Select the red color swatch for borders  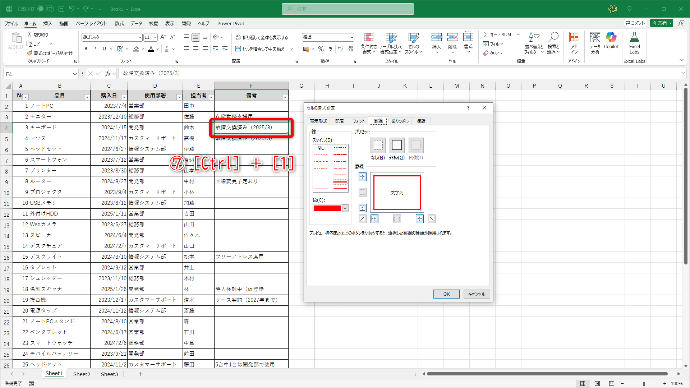click(x=328, y=208)
